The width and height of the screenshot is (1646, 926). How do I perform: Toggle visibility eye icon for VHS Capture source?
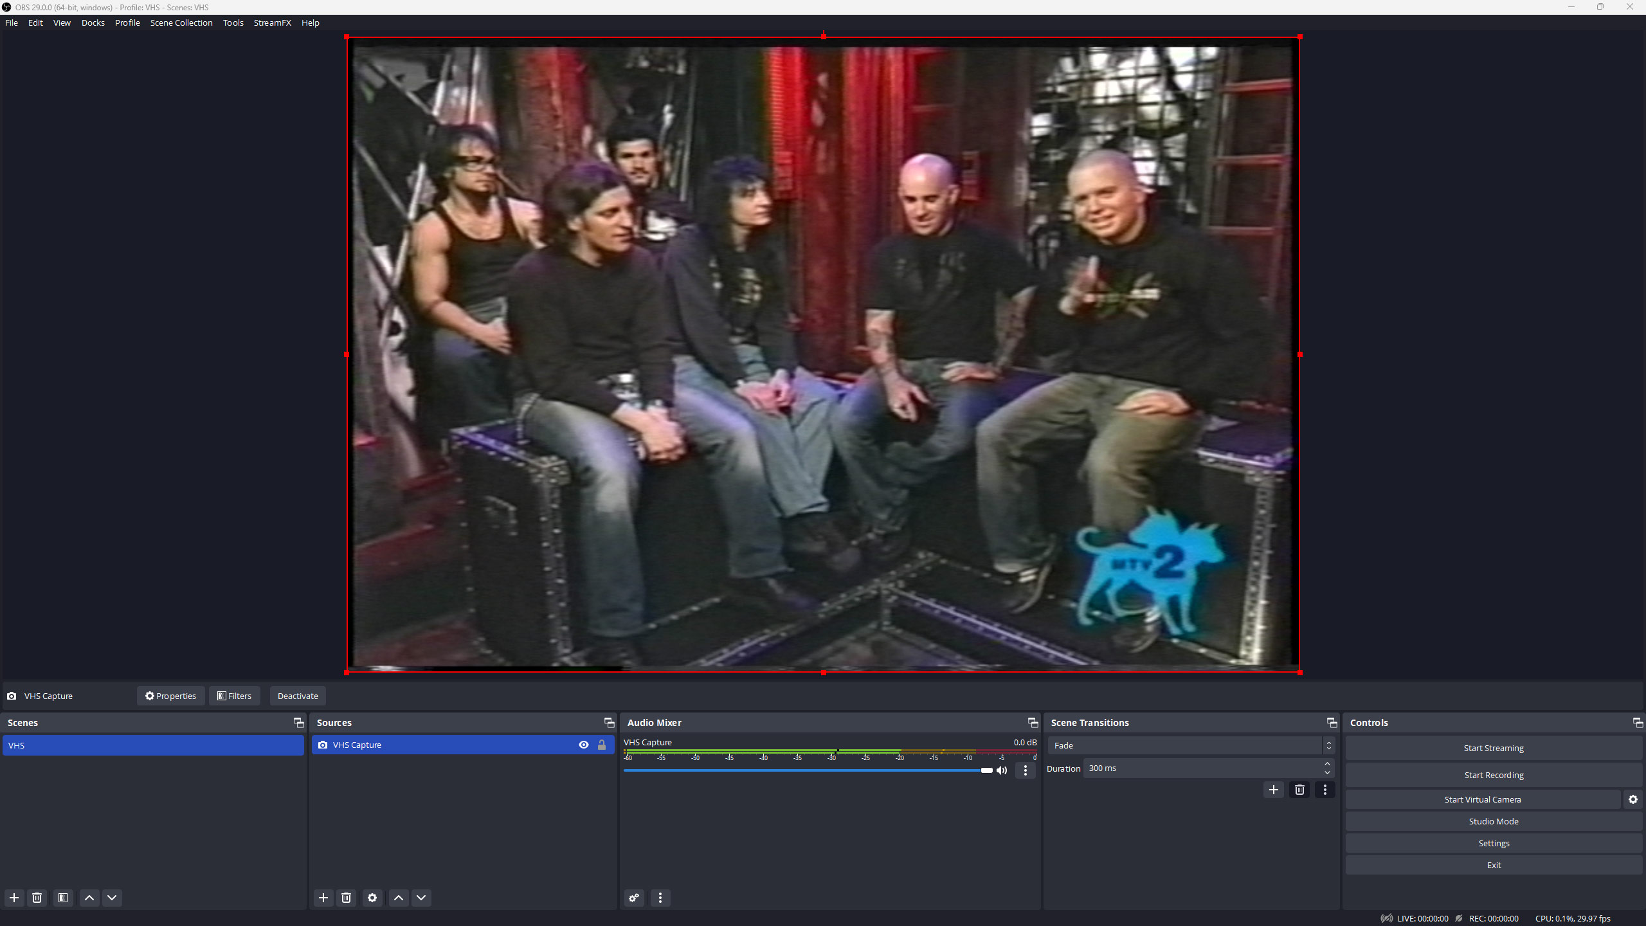[x=583, y=744]
